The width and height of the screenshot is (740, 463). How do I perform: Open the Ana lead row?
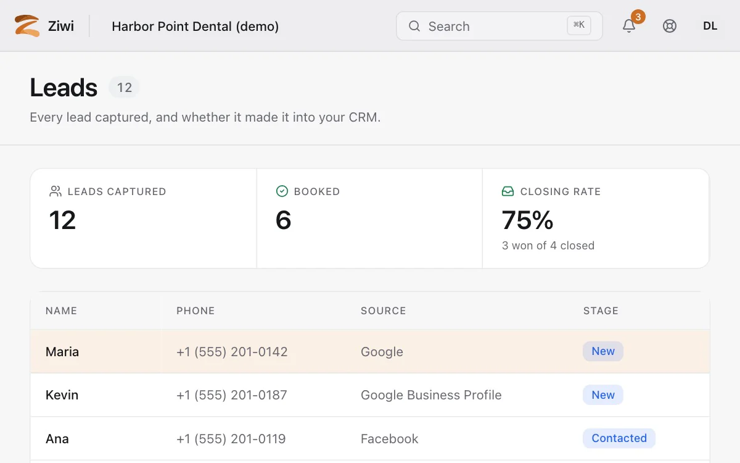(x=370, y=439)
